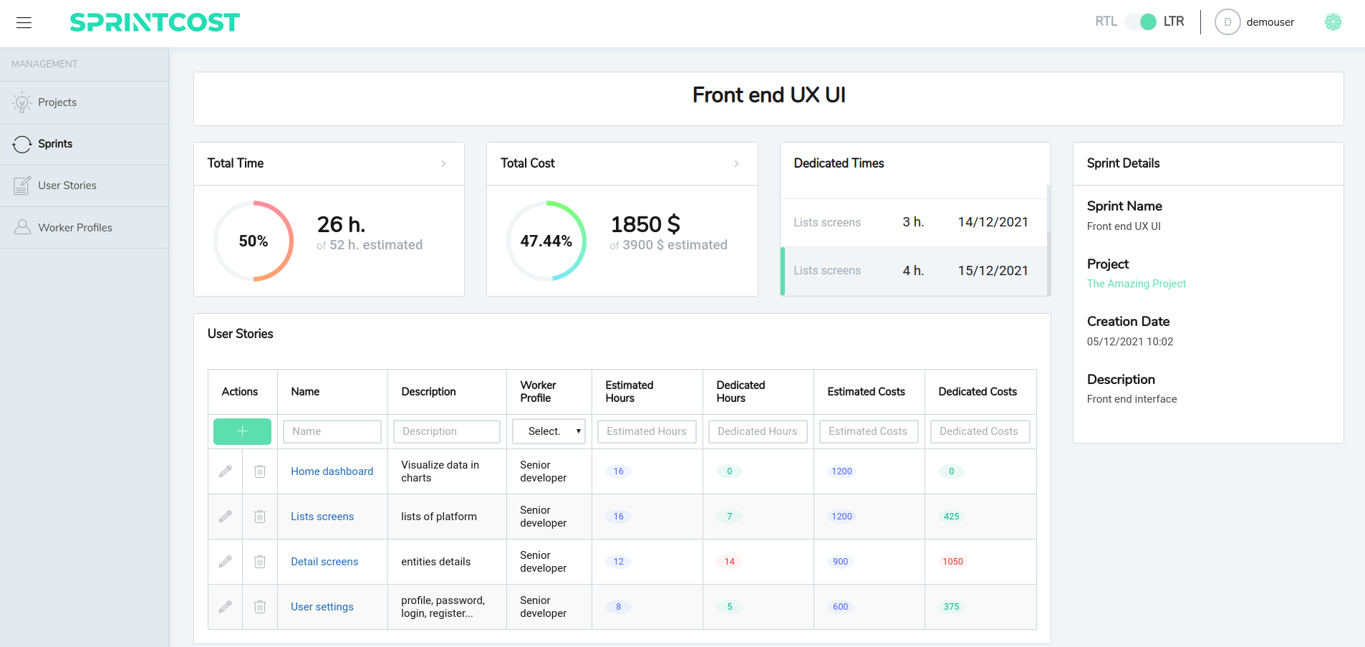Click the settings gear icon in header
Viewport: 1365px width, 647px height.
click(x=1333, y=22)
